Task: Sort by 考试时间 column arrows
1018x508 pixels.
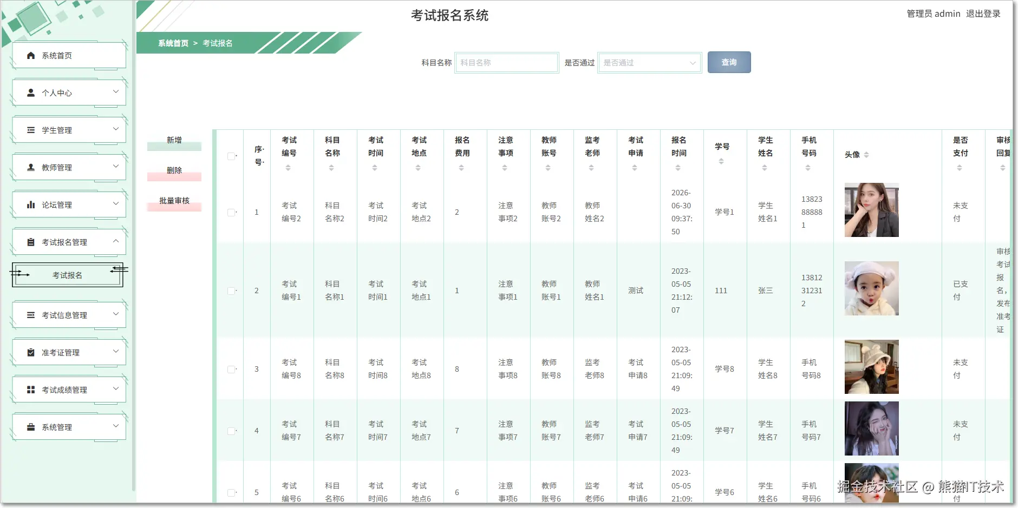Action: 375,168
